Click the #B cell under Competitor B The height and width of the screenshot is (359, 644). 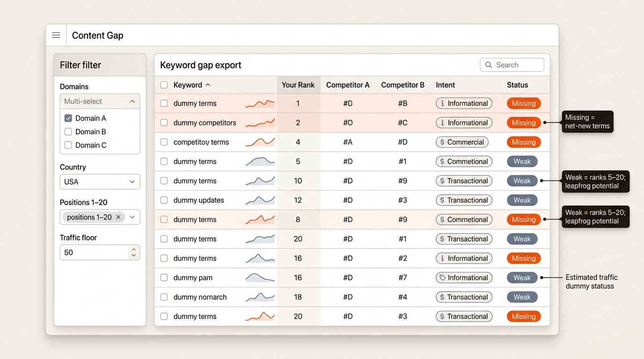pos(402,103)
